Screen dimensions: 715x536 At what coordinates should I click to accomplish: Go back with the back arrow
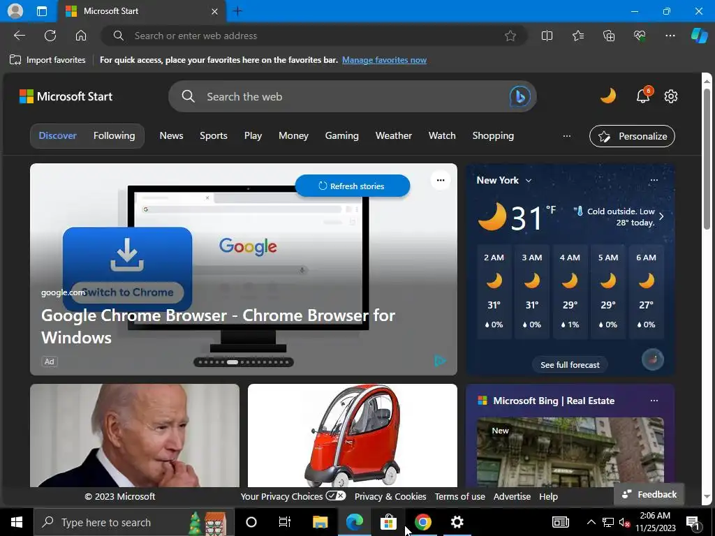(x=20, y=36)
